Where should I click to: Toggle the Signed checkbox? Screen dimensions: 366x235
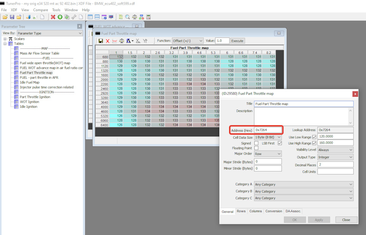(x=256, y=143)
